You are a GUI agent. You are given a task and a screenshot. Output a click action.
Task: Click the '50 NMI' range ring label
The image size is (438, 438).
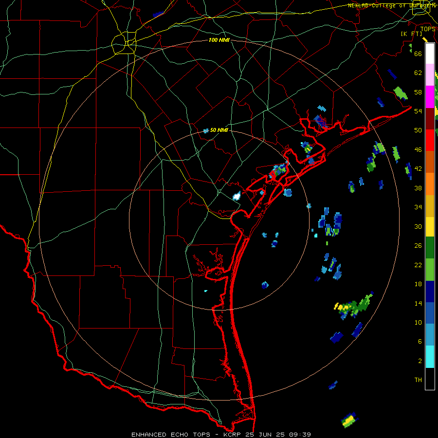(x=219, y=130)
